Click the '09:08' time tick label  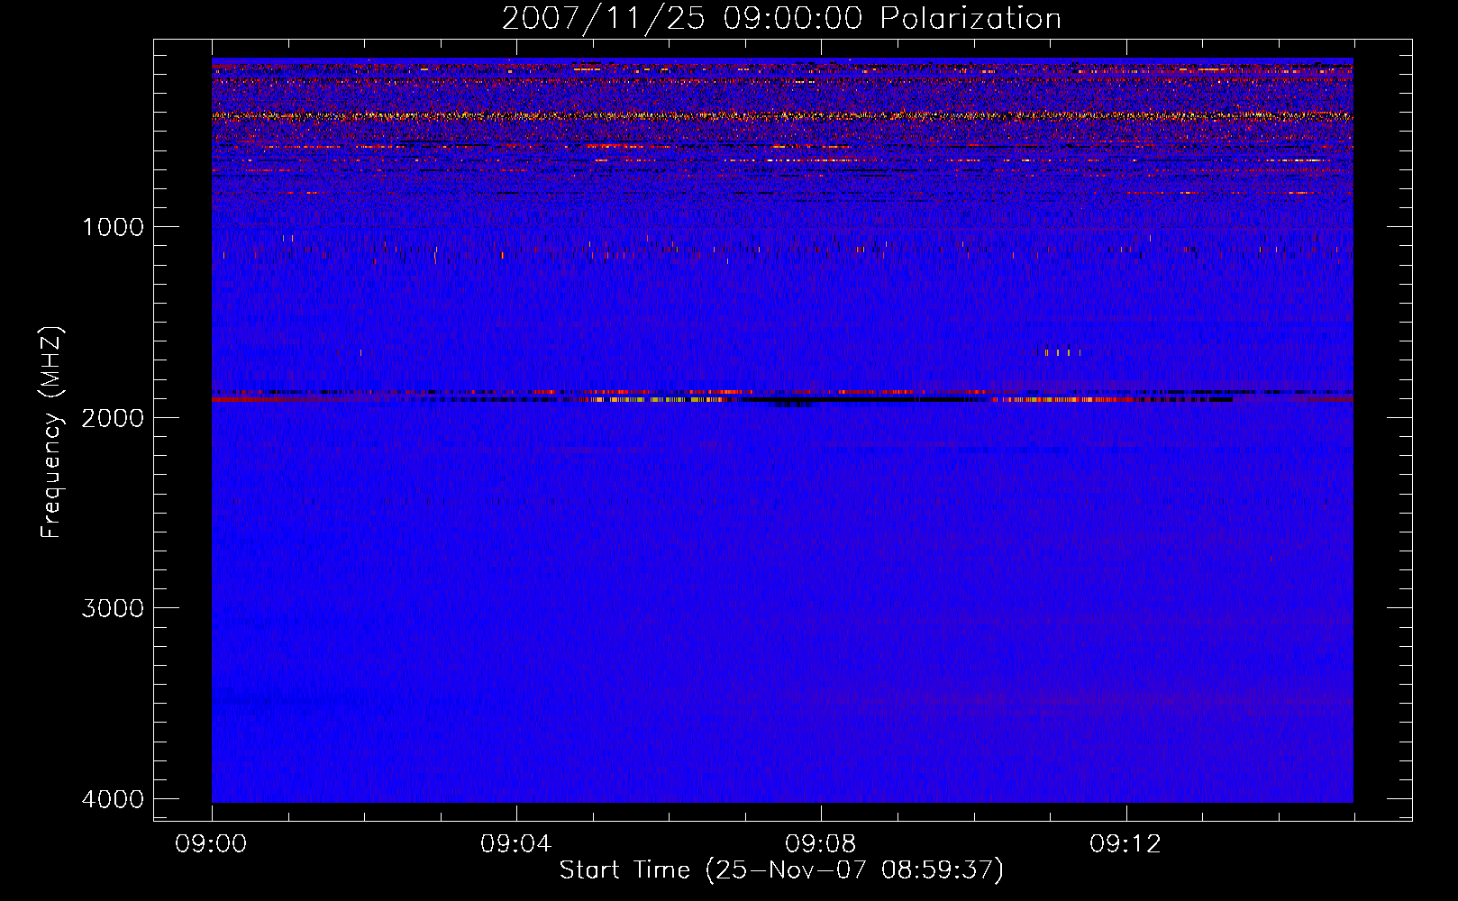[x=821, y=844]
